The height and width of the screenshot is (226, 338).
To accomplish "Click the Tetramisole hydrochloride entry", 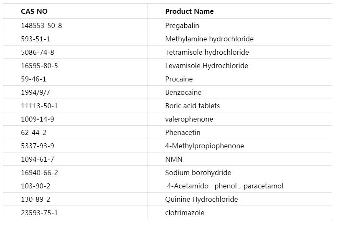I will pos(207,52).
